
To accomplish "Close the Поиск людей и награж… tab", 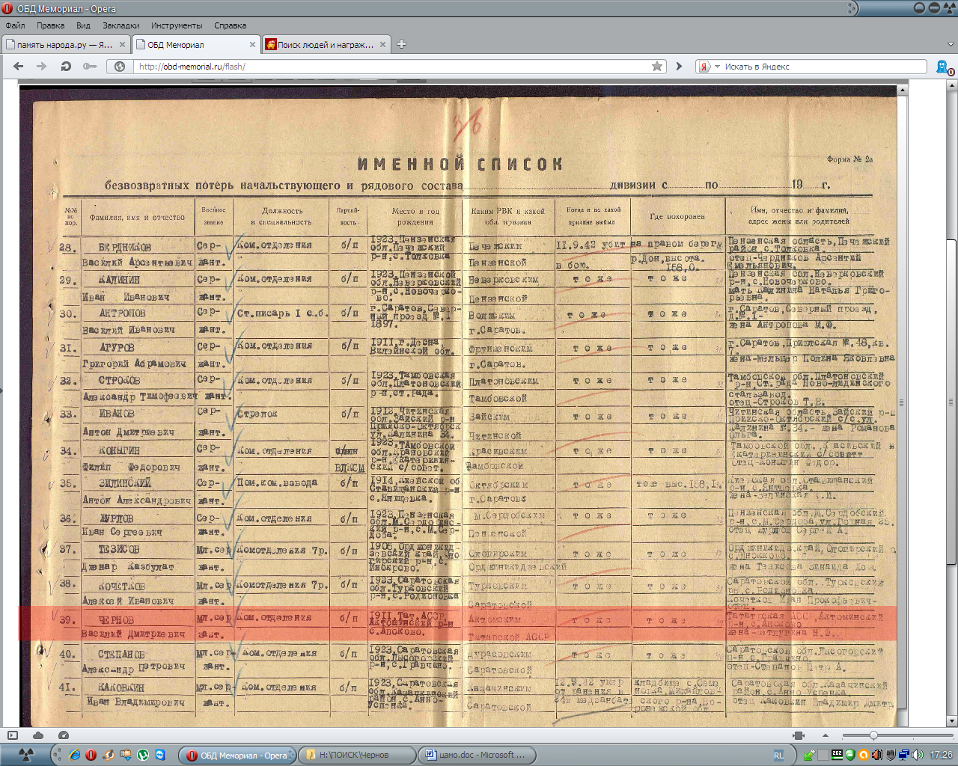I will 383,45.
